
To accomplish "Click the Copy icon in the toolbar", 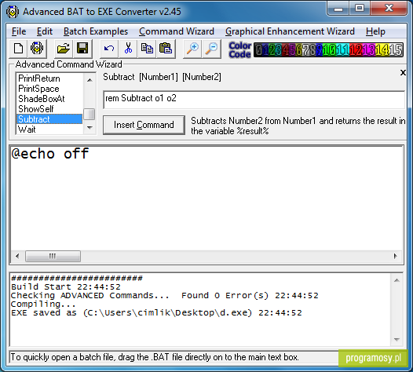I will pyautogui.click(x=147, y=49).
